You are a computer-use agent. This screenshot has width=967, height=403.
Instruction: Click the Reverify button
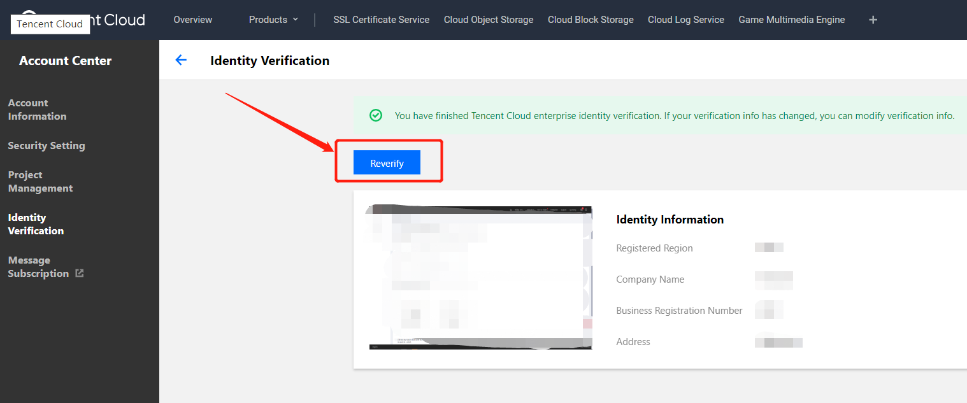387,162
